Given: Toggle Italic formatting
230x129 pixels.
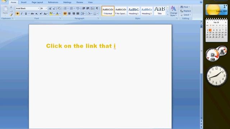Looking at the screenshot, I should (22, 14).
